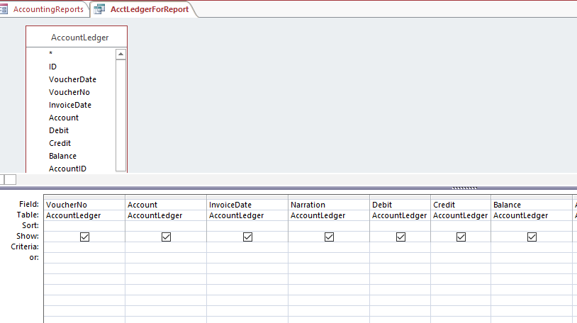
Task: Click the AccountLedger table title bar
Action: coord(77,37)
